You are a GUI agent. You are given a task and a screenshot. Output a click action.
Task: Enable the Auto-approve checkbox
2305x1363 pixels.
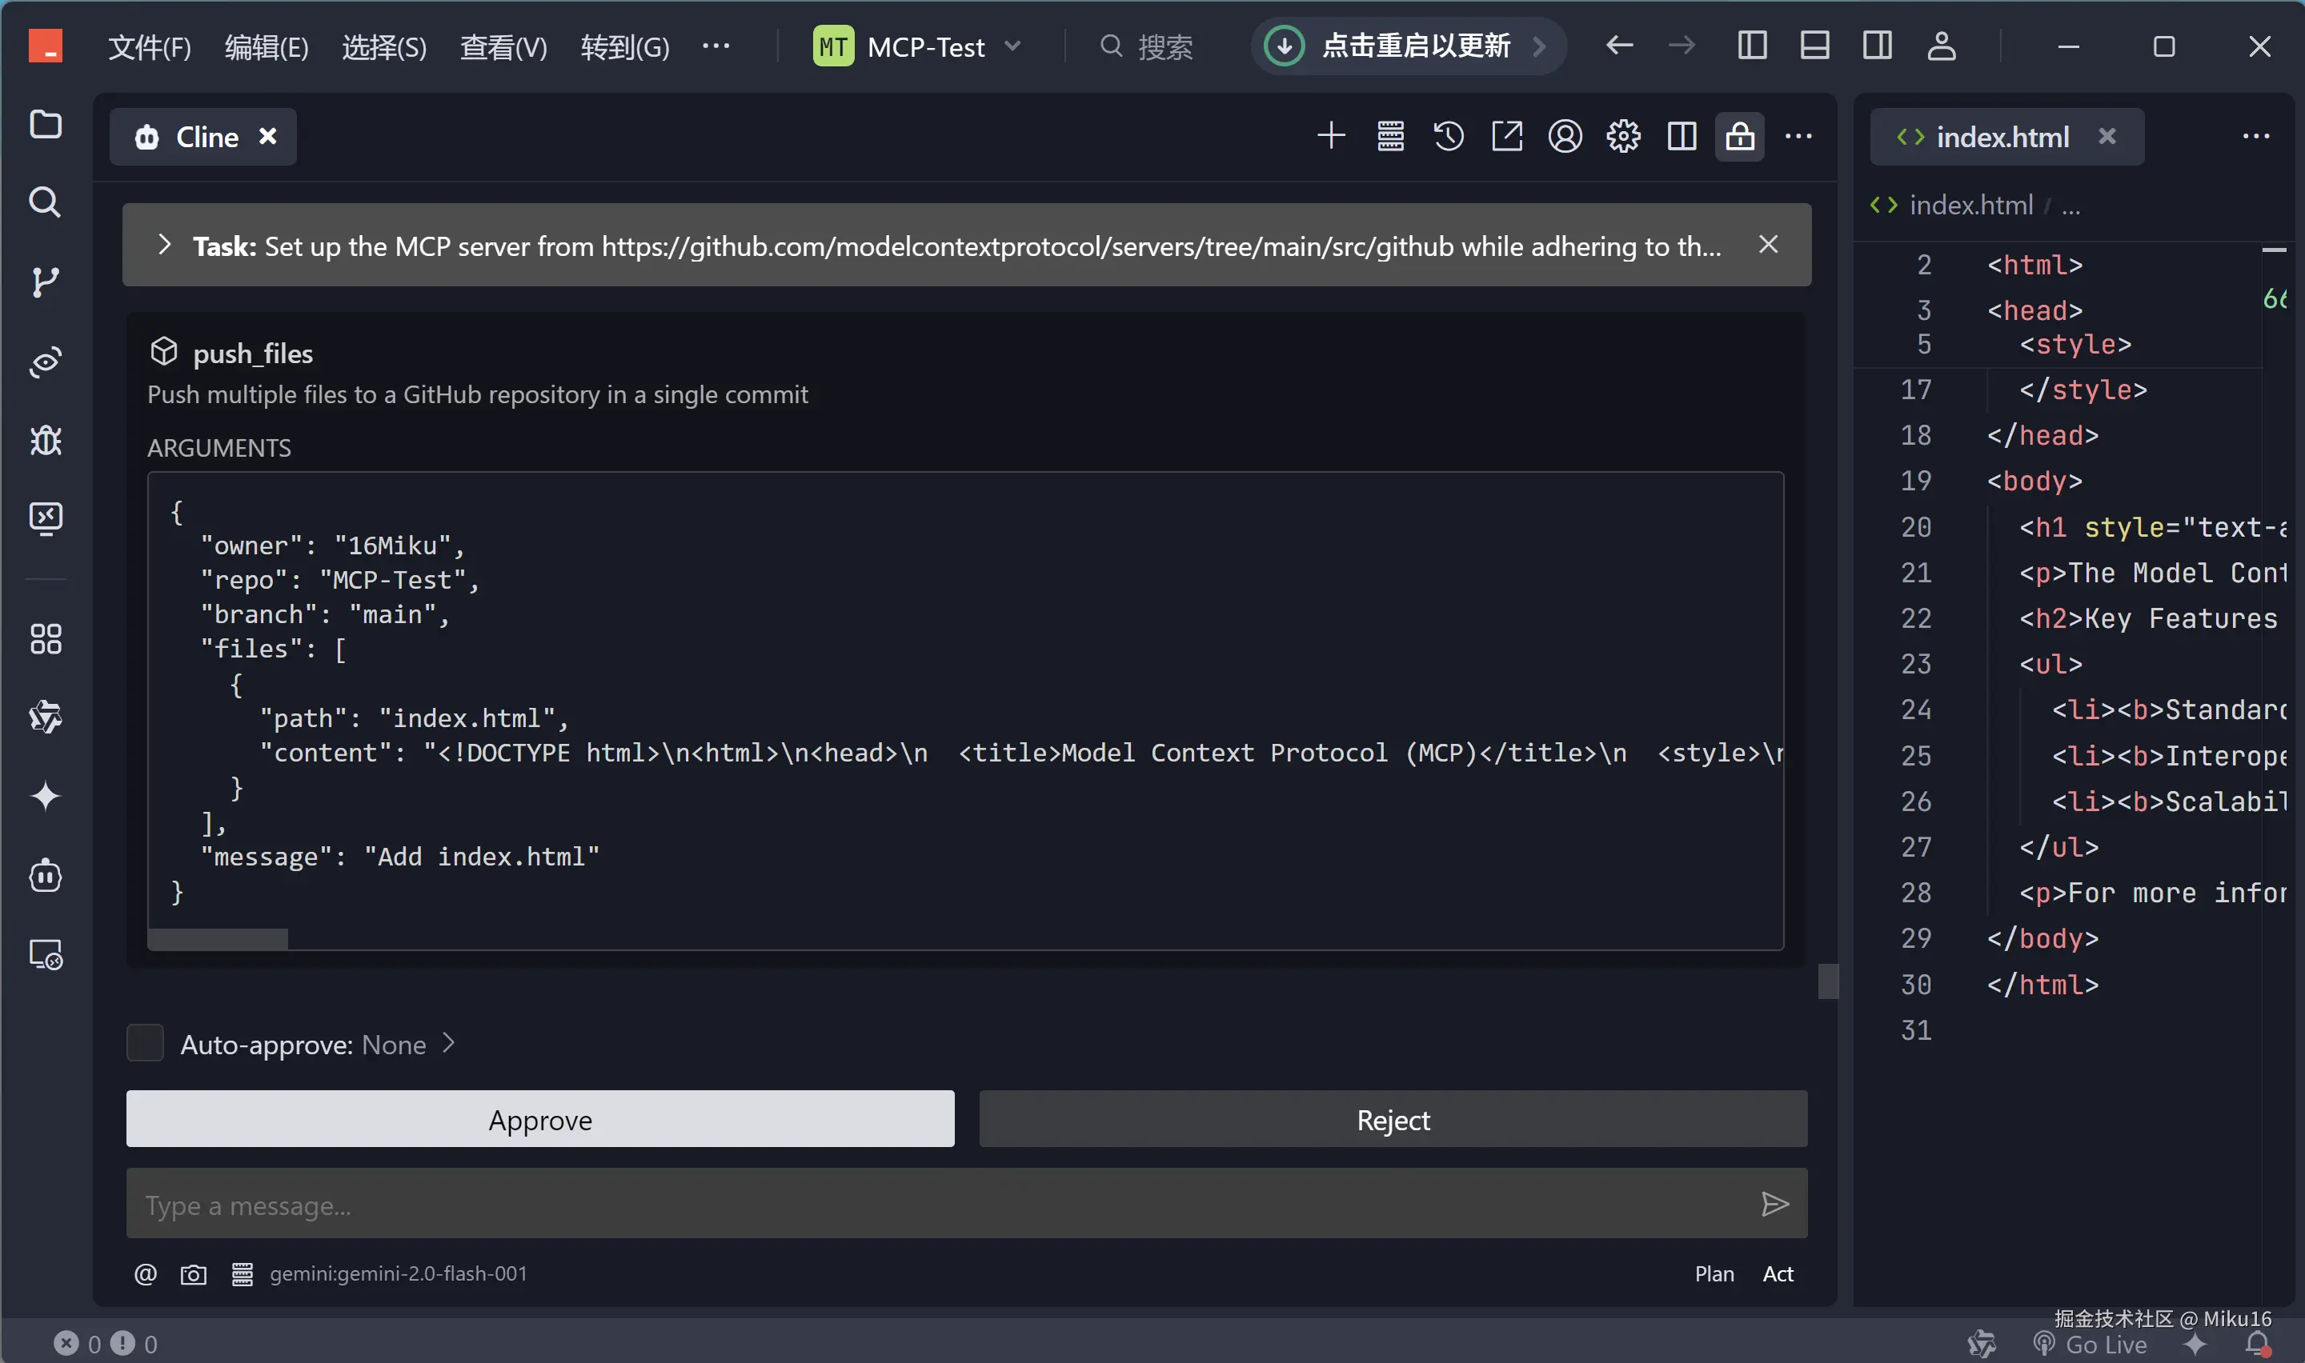(144, 1043)
